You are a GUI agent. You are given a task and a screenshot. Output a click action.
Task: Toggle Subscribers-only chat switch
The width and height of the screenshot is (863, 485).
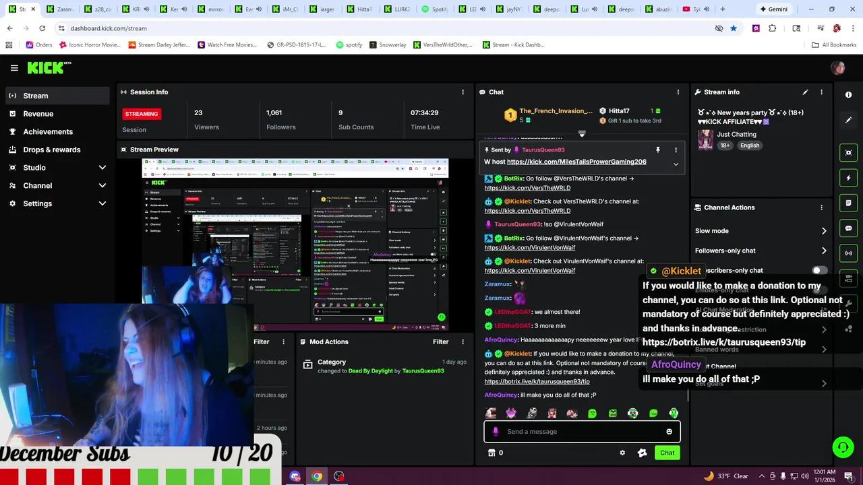coord(819,270)
